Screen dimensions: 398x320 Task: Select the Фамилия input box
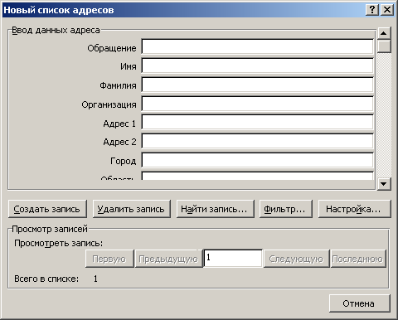[257, 85]
